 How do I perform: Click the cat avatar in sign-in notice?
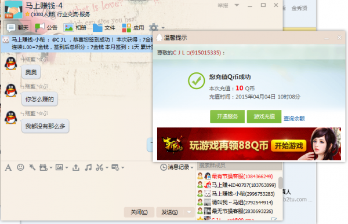point(6,40)
